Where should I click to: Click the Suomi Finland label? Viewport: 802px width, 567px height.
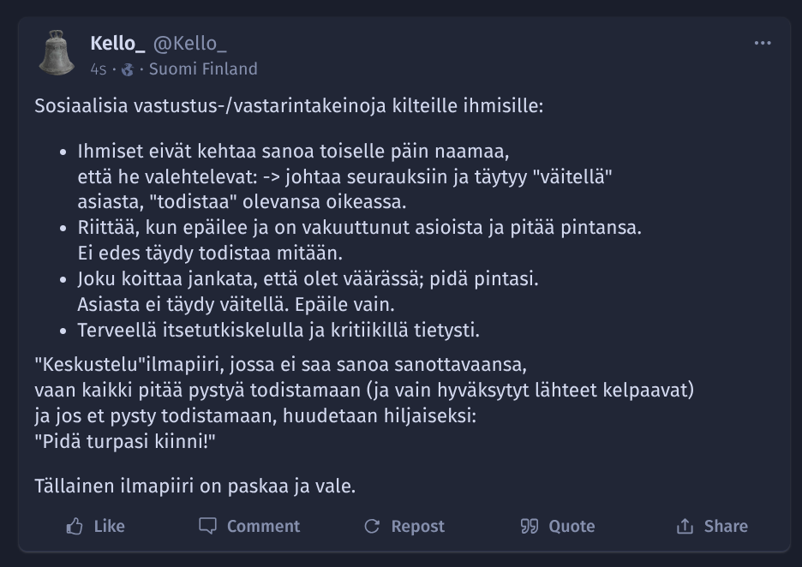[203, 69]
